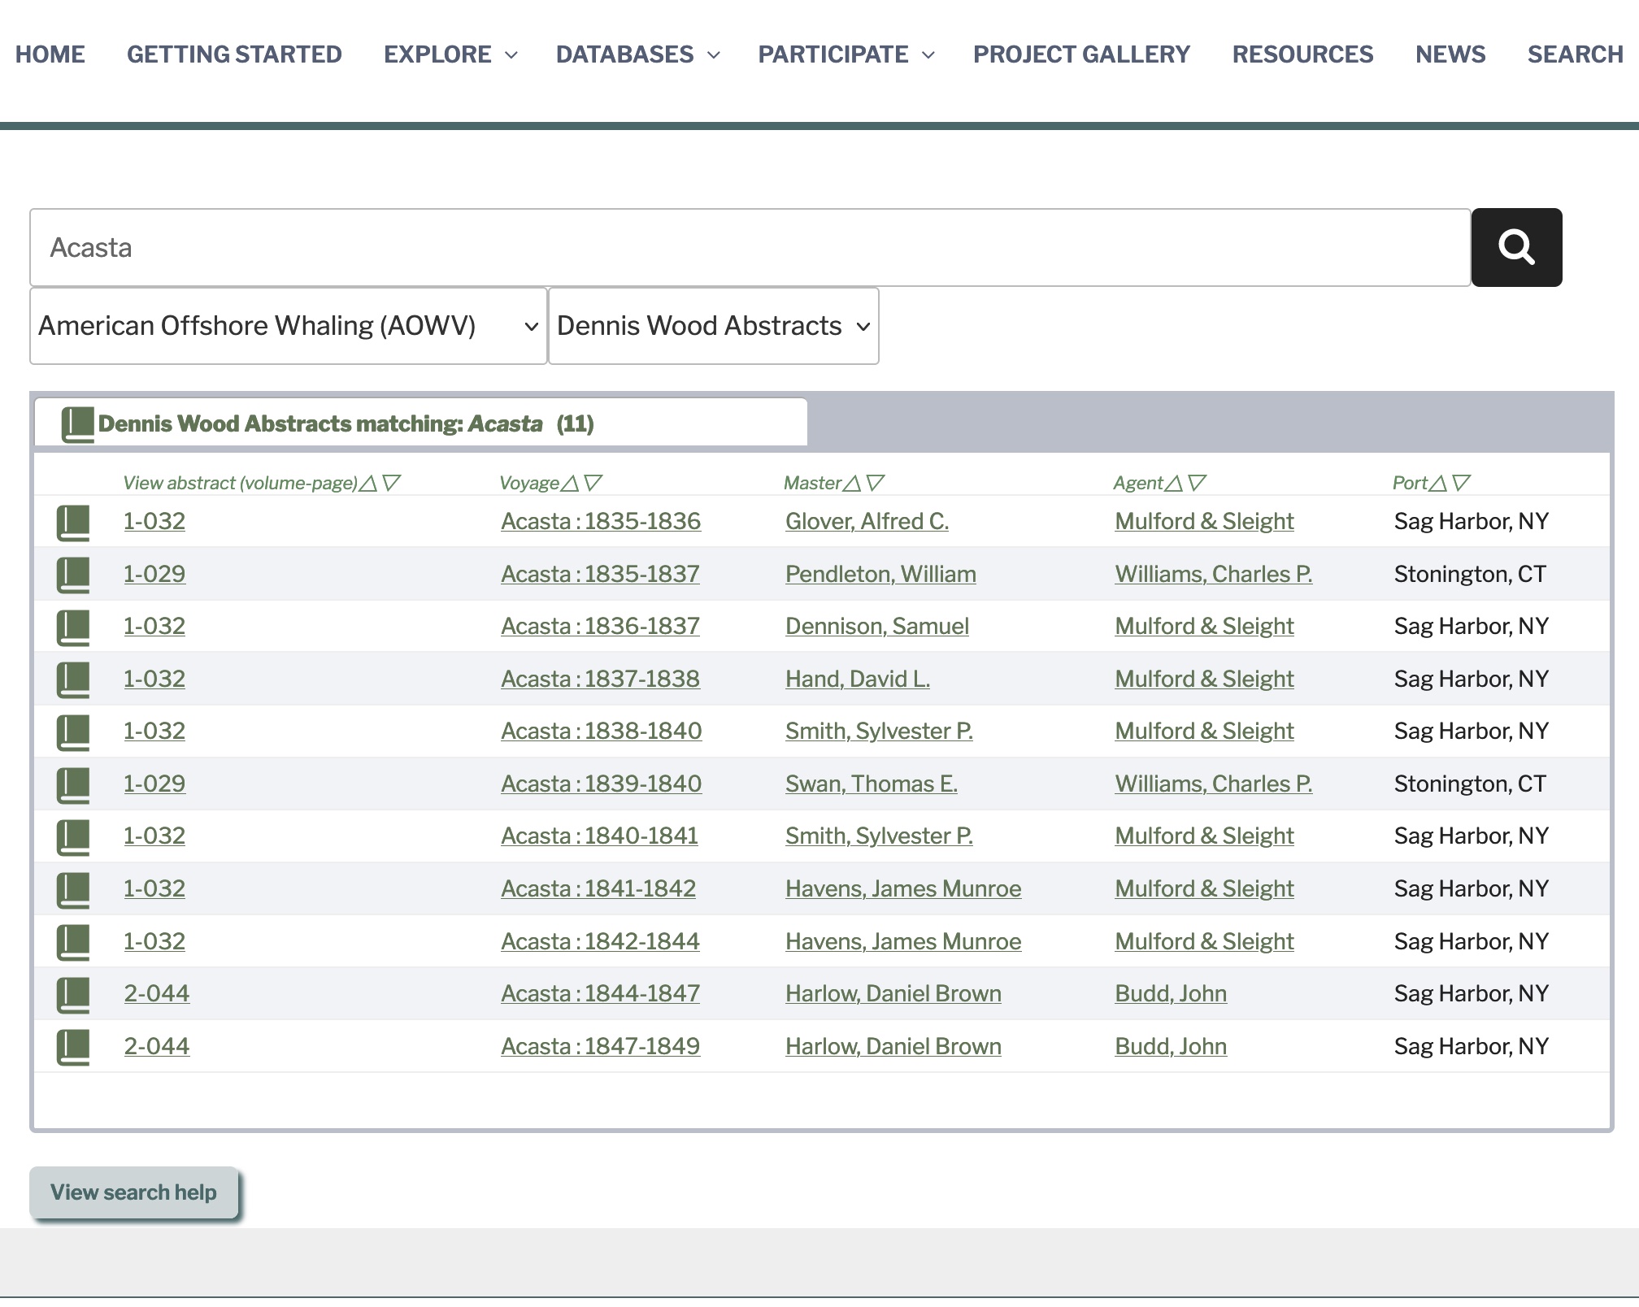1639x1307 pixels.
Task: Open master link Havens, James Munroe 1841-1842
Action: [x=902, y=888]
